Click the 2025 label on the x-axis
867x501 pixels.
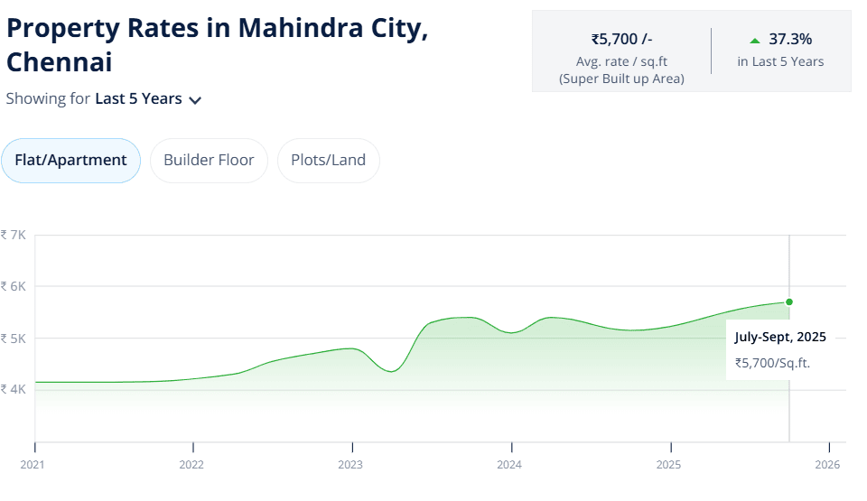(668, 465)
